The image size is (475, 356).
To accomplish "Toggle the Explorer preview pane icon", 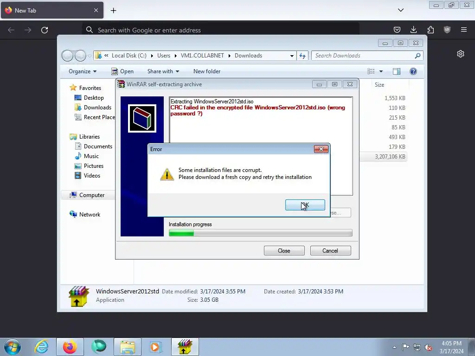I will tap(397, 71).
